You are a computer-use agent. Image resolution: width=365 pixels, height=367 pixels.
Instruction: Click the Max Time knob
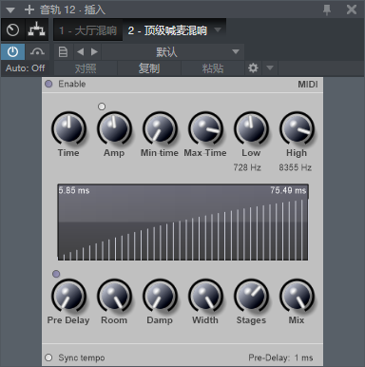[205, 128]
